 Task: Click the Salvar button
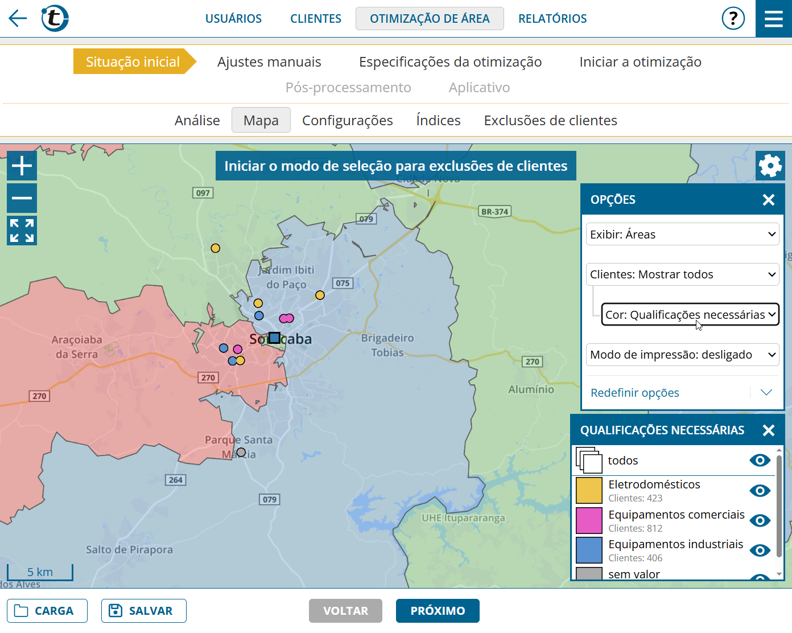point(144,611)
